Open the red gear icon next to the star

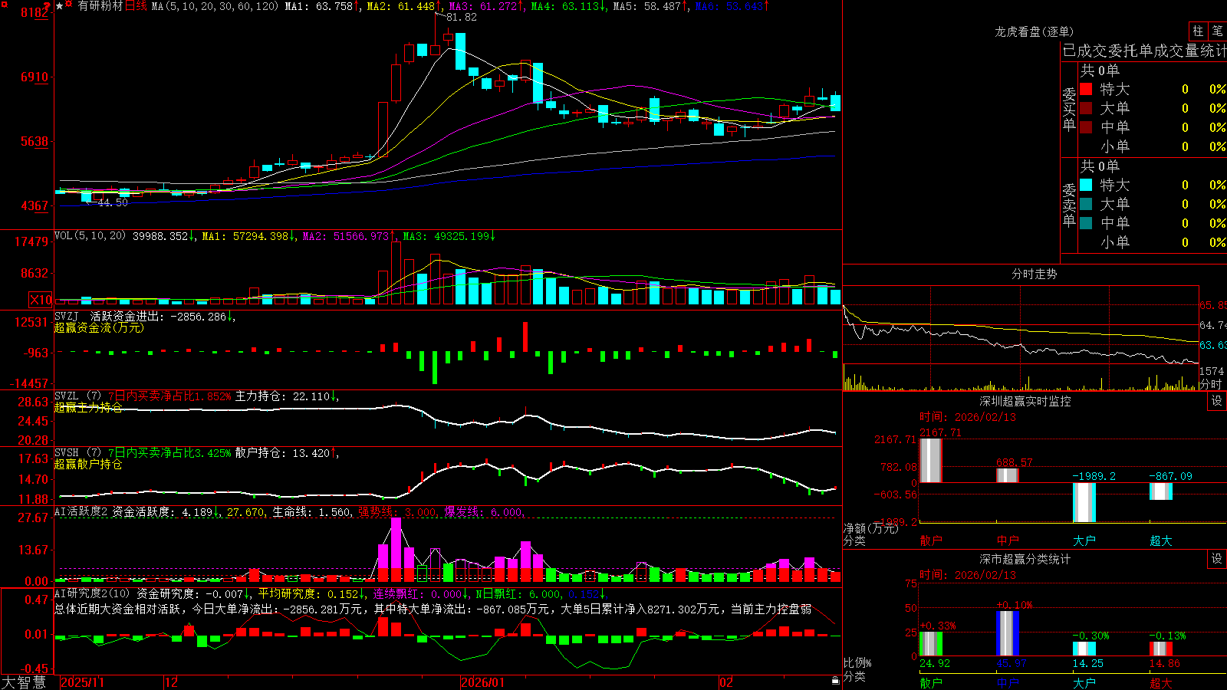[69, 5]
